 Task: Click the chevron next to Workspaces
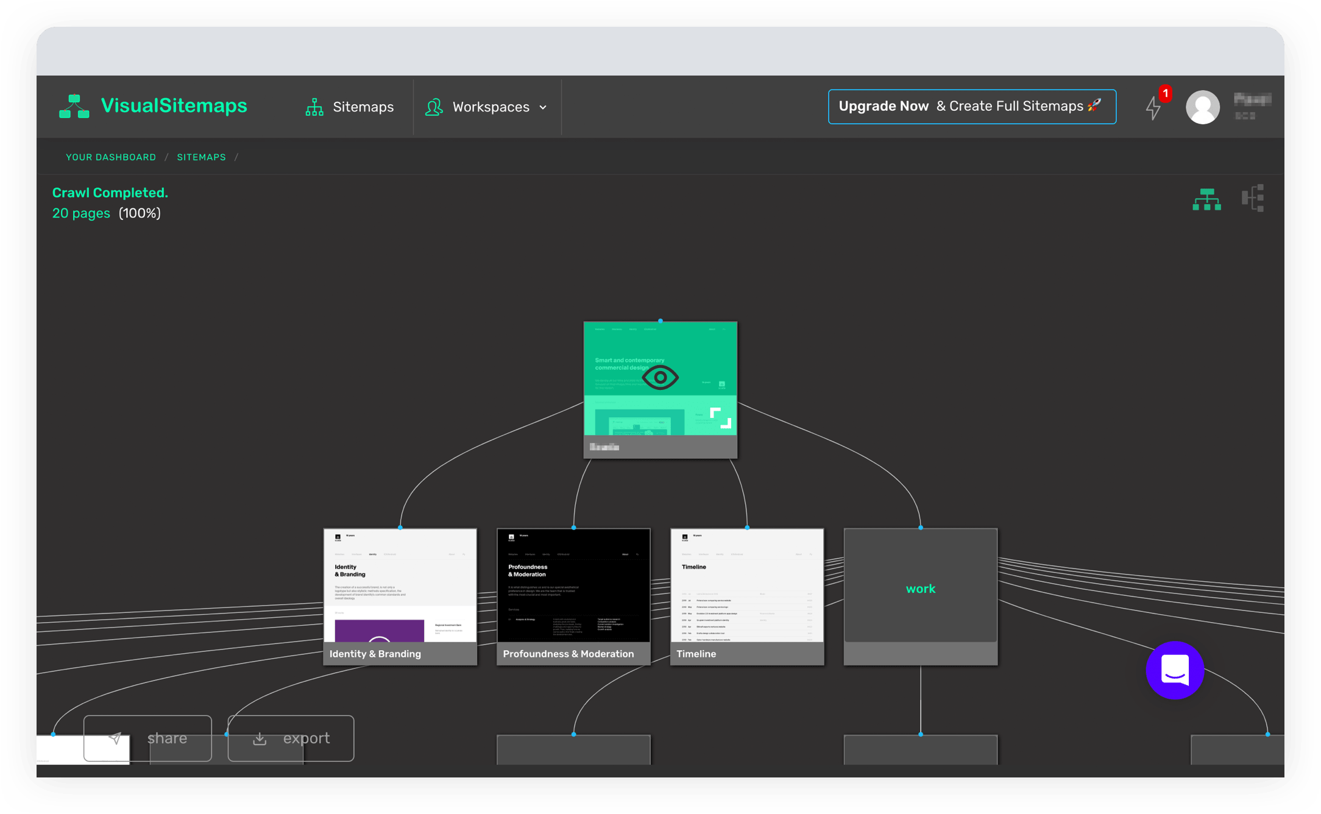pyautogui.click(x=543, y=108)
